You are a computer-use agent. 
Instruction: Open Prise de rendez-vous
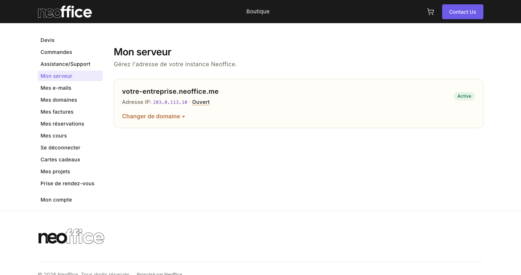(70, 183)
